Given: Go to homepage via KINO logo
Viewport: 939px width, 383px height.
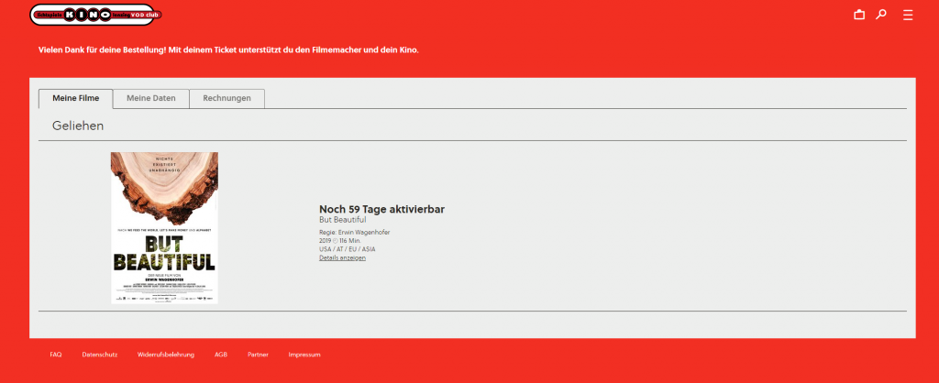Looking at the screenshot, I should (95, 15).
